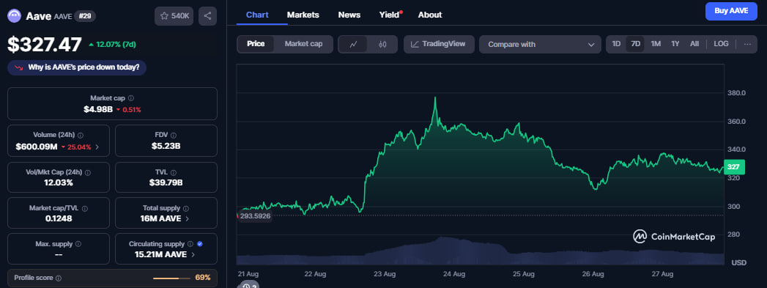Viewport: 767px width, 288px height.
Task: Open the About tab
Action: [x=430, y=15]
